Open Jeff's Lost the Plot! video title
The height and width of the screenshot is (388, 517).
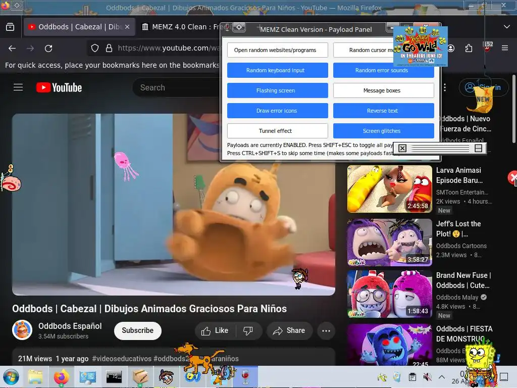[x=458, y=229]
